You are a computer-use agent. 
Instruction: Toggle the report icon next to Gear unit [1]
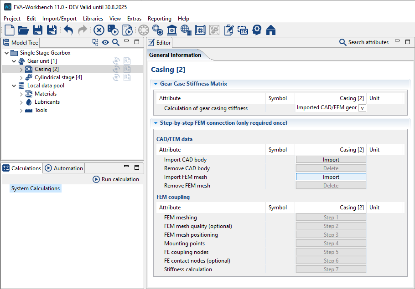[127, 61]
